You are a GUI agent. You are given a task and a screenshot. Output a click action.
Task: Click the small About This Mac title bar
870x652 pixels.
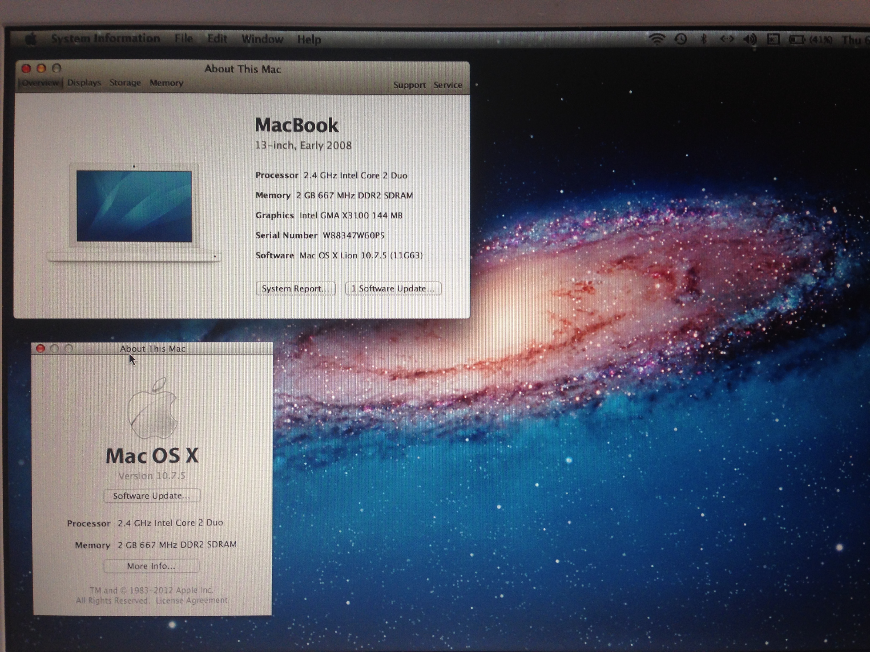[152, 349]
